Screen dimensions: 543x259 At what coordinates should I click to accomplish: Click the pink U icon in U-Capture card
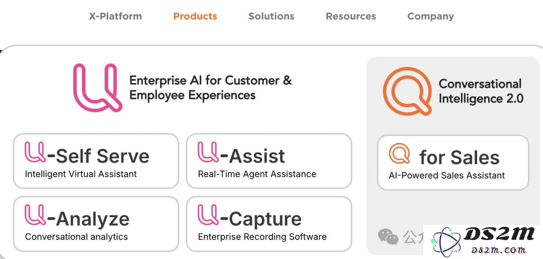(208, 215)
